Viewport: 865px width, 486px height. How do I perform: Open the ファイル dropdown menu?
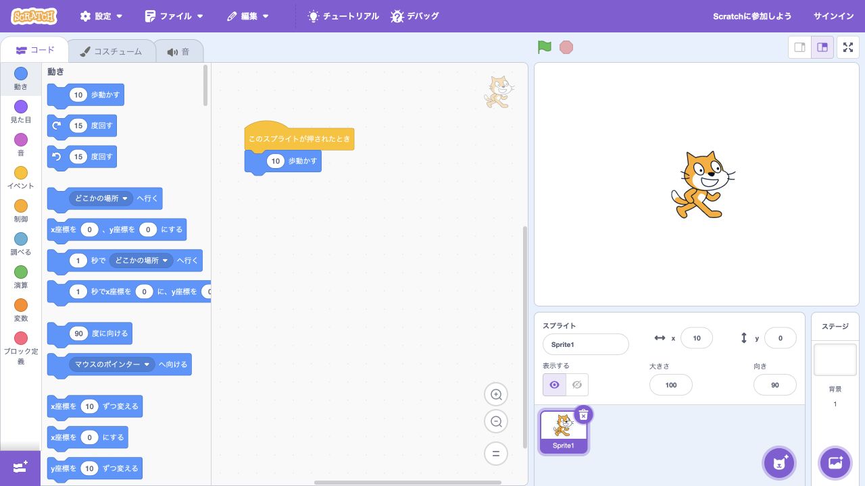[x=174, y=16]
